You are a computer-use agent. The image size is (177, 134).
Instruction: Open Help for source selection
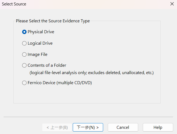pos(158,127)
